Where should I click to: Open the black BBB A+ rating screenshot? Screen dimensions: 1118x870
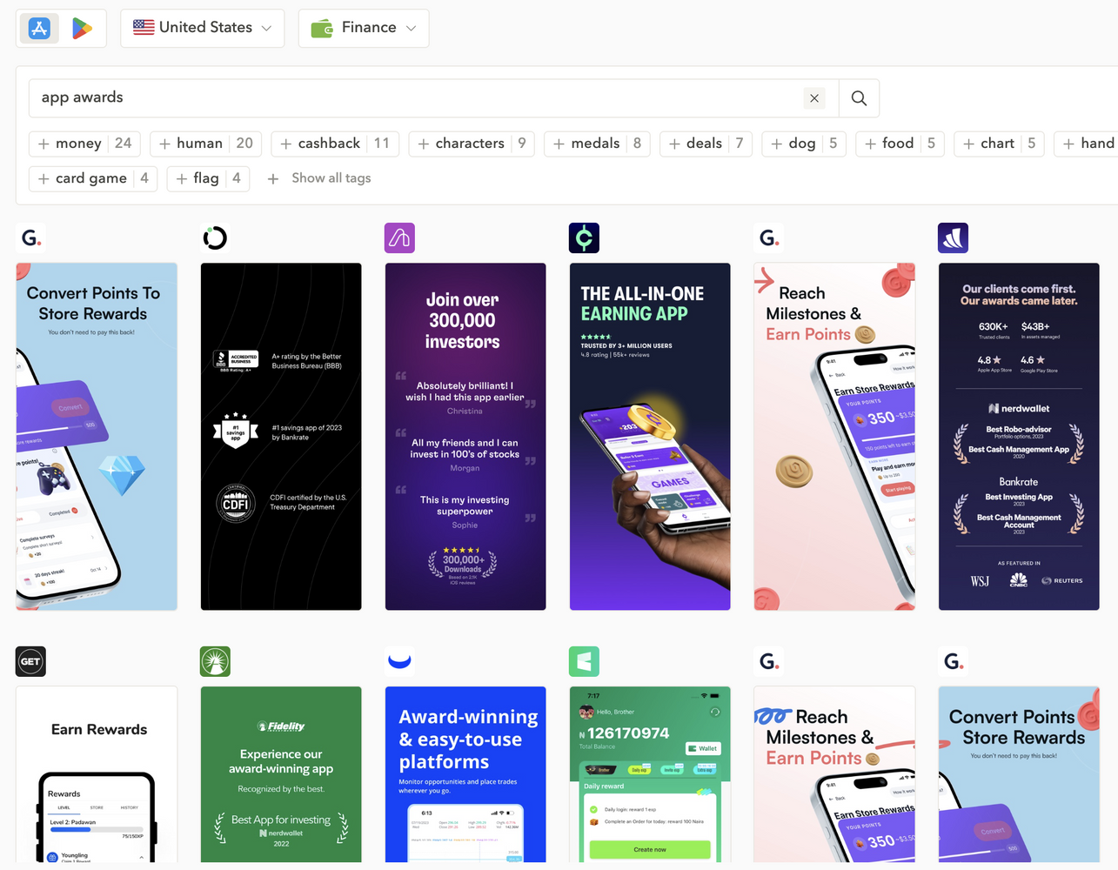coord(281,437)
